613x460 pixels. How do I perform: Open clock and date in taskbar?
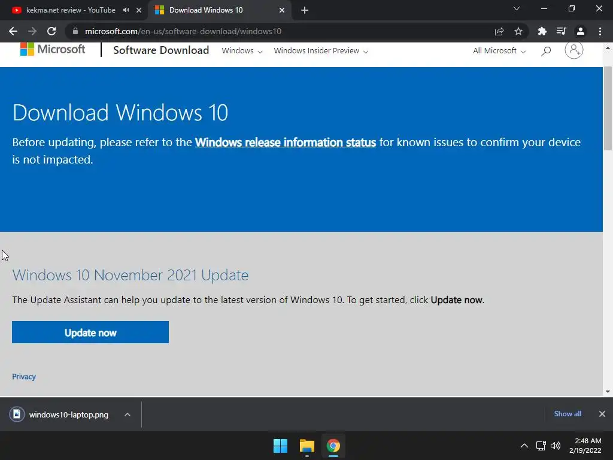[585, 446]
